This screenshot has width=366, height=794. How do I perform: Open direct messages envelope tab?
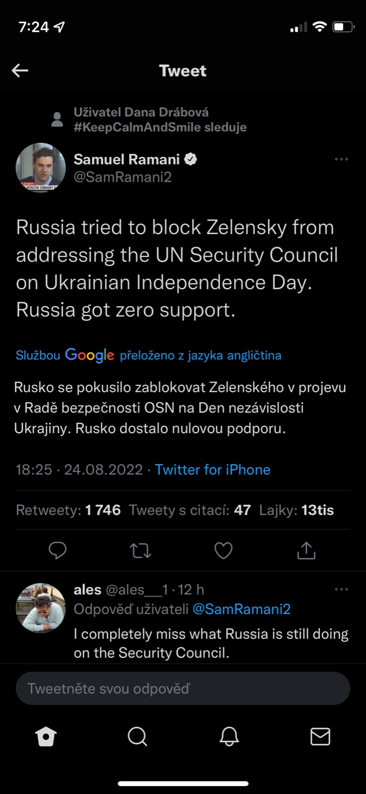click(320, 737)
